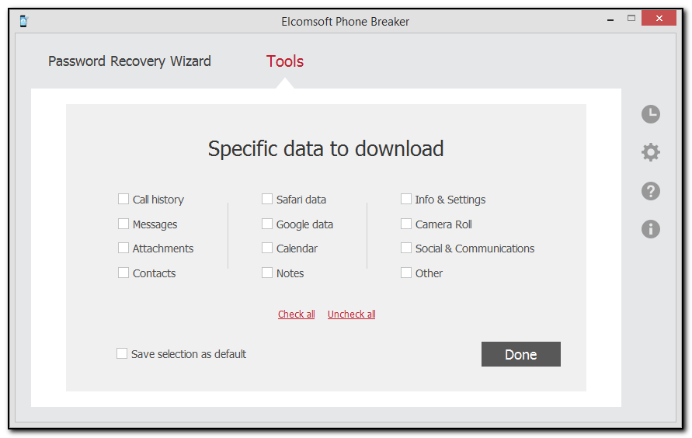Click the Check all link

297,315
